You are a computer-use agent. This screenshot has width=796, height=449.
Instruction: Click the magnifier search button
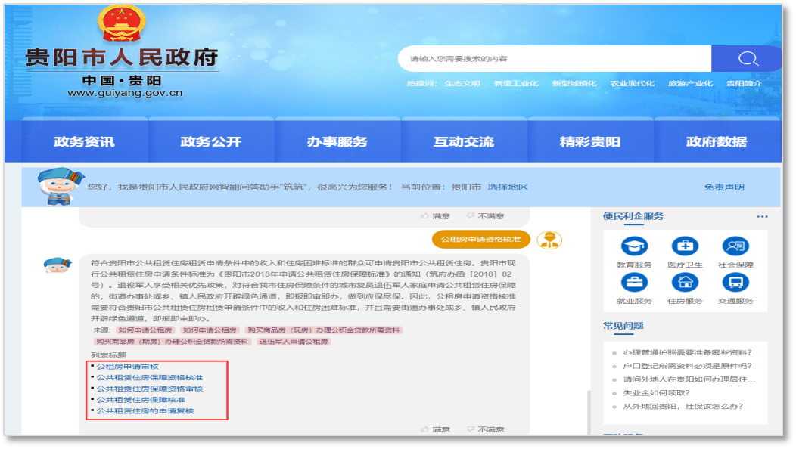747,58
